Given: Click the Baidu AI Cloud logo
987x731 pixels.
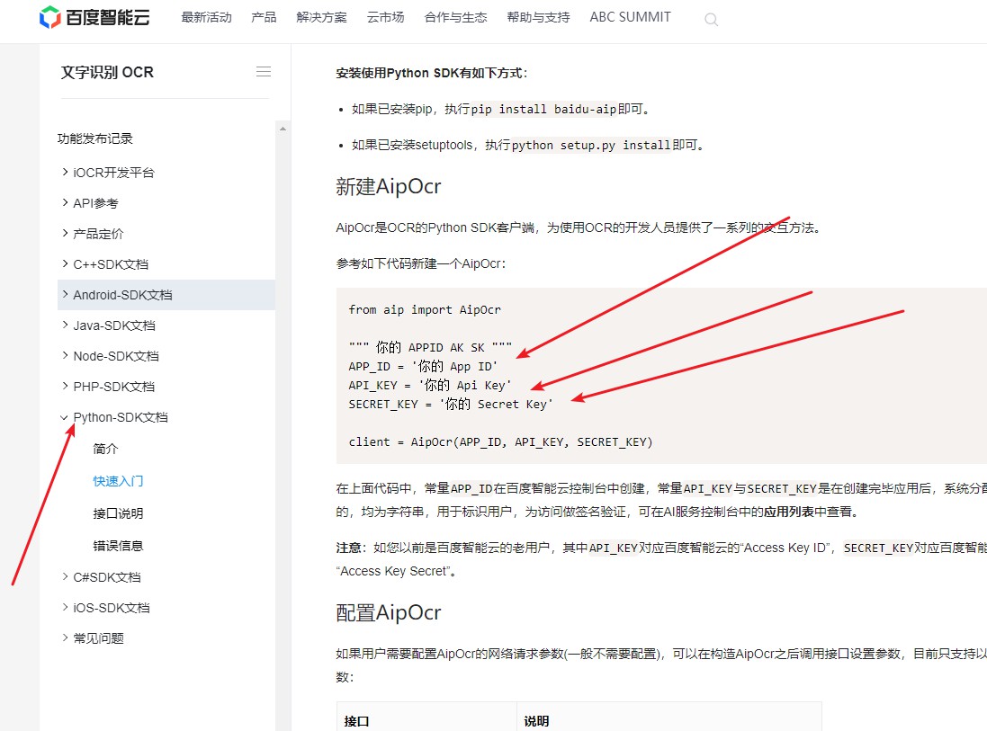Looking at the screenshot, I should (x=94, y=17).
